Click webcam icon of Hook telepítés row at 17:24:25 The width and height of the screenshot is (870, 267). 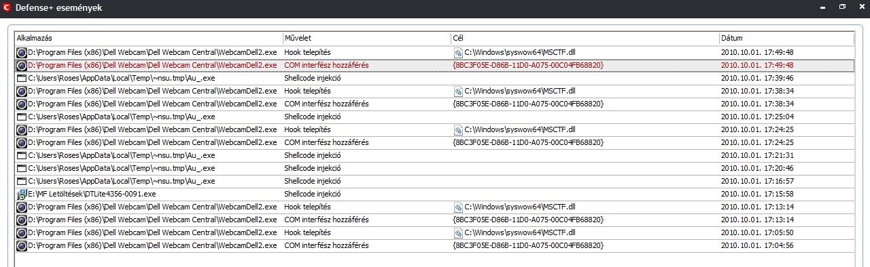point(22,129)
